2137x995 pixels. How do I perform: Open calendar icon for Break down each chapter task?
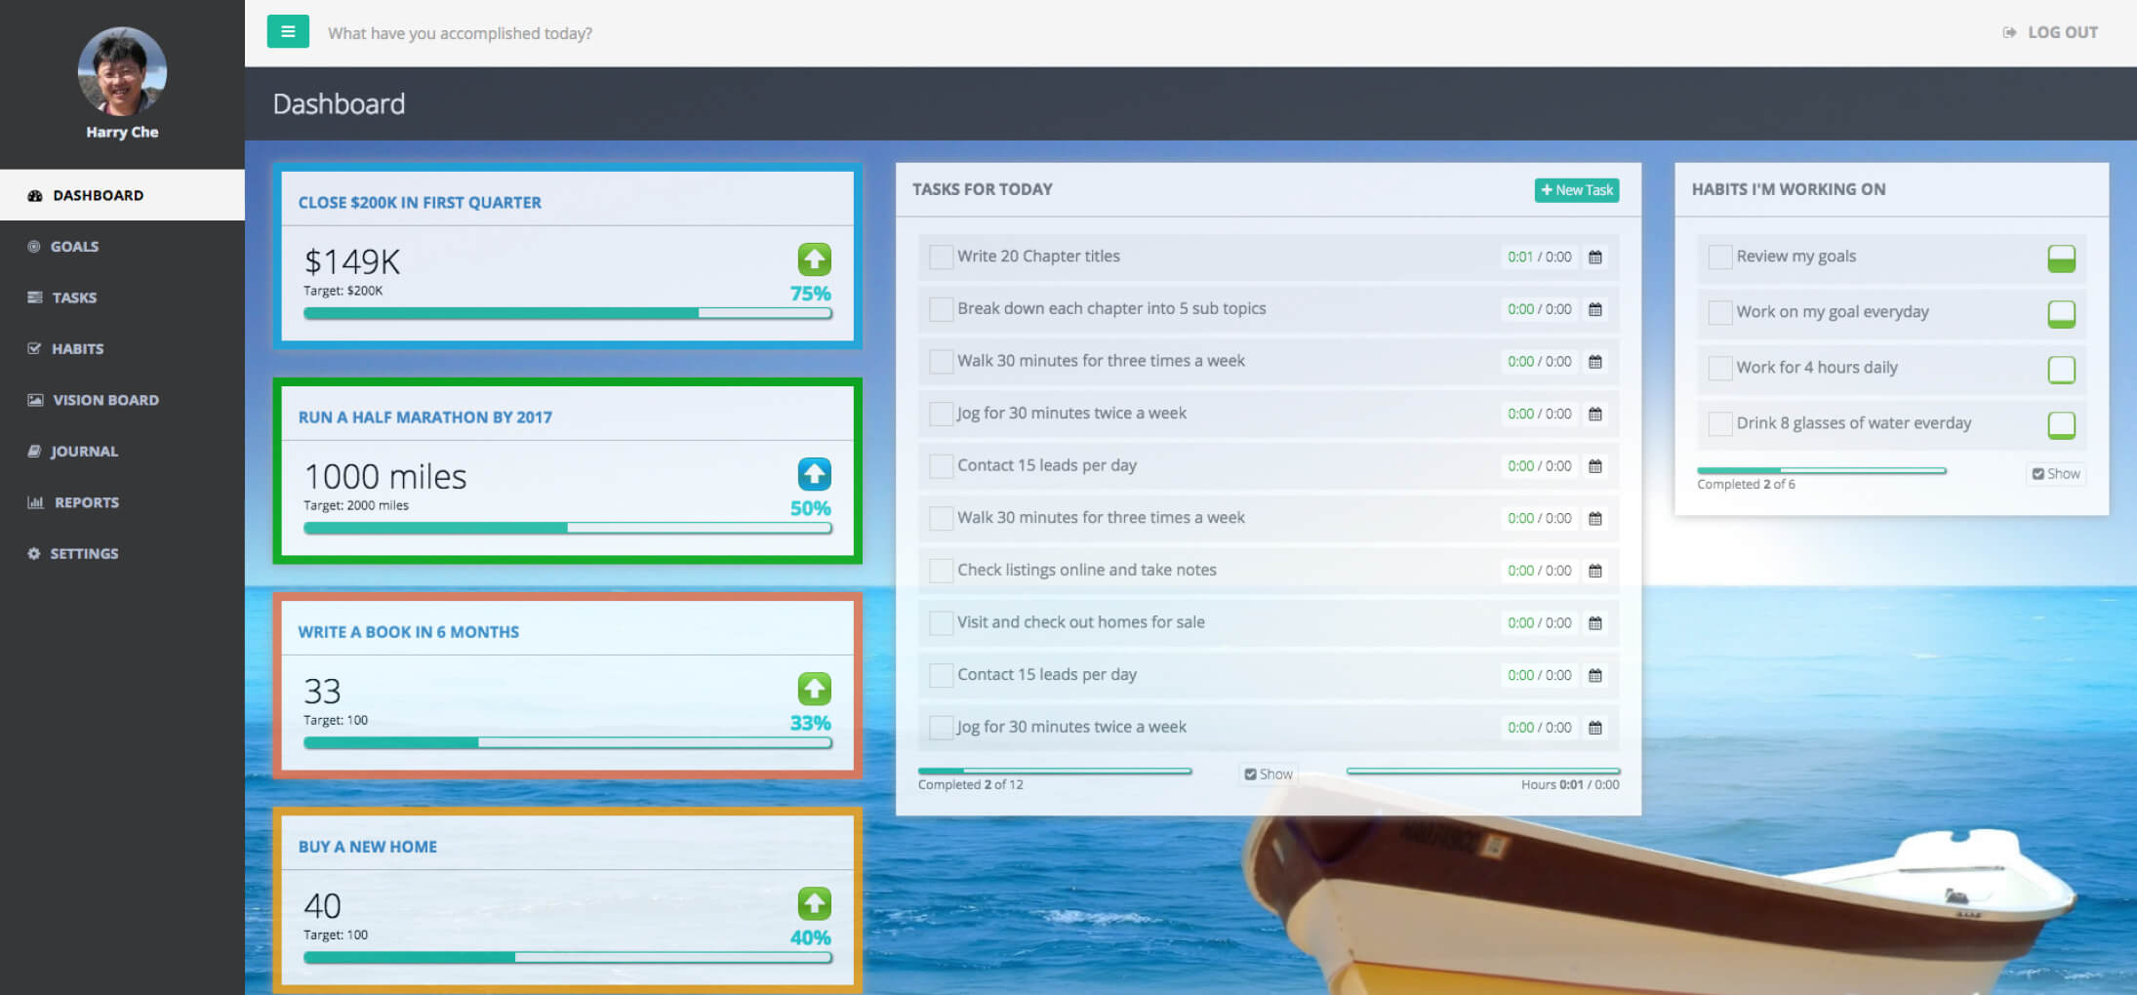click(x=1595, y=309)
